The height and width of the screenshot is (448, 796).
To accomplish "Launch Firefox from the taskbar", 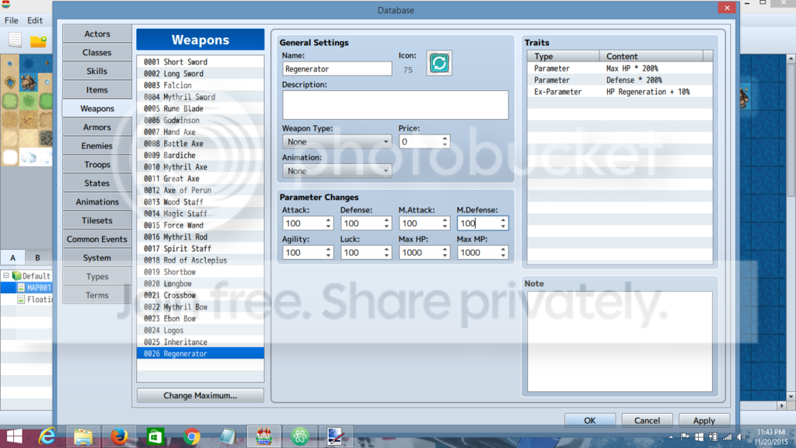I will click(x=119, y=436).
